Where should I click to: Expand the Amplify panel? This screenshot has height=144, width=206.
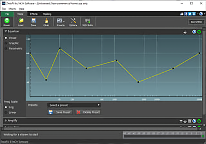coord(6,120)
